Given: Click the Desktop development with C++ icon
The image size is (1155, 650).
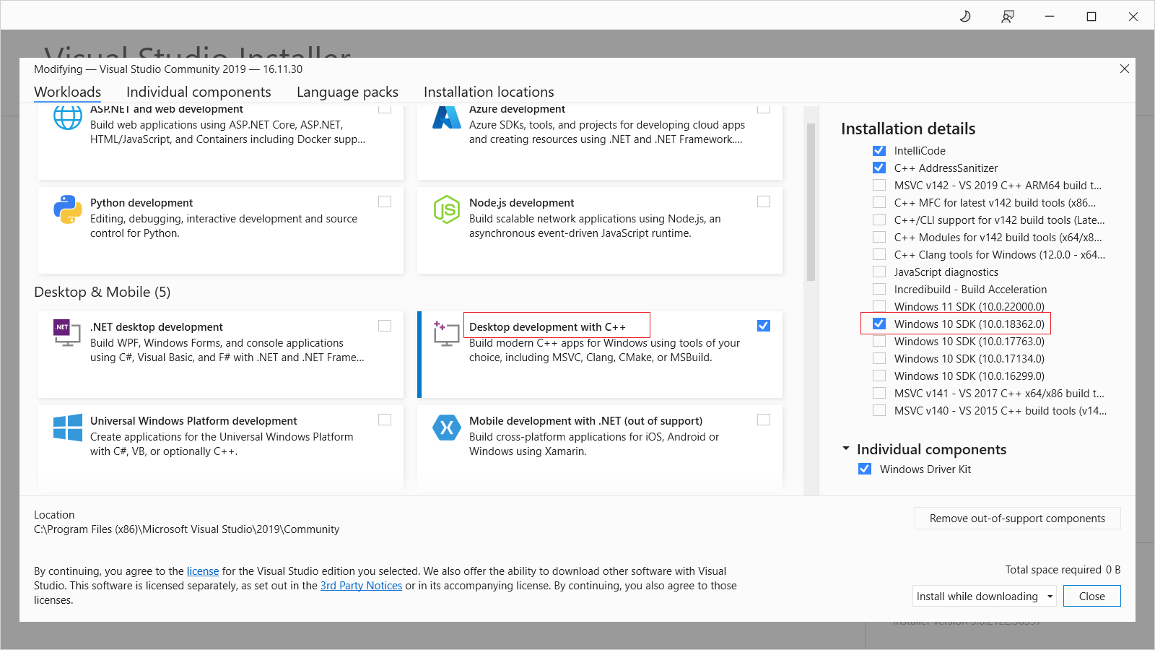Looking at the screenshot, I should tap(447, 333).
